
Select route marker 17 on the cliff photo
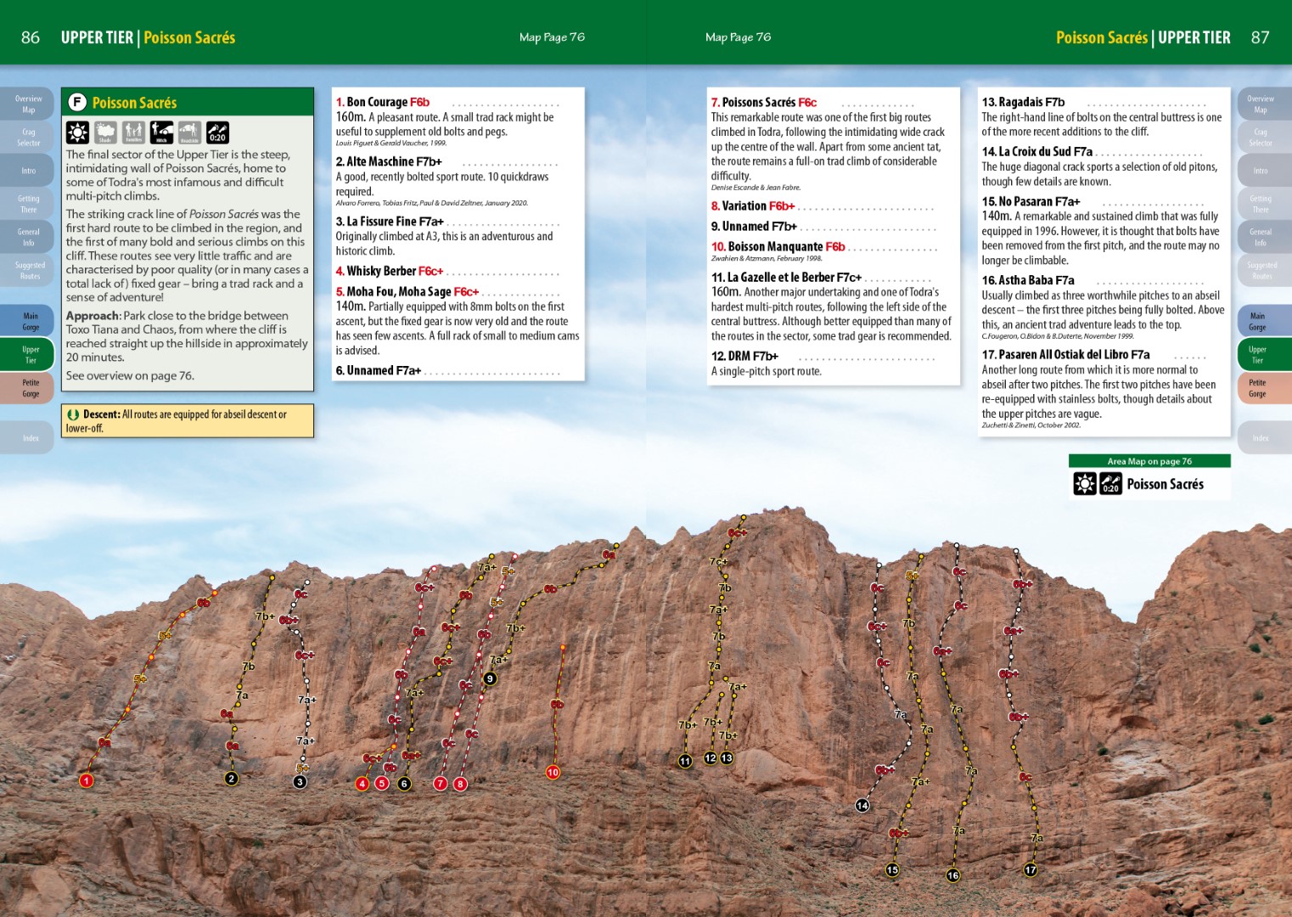click(x=1031, y=869)
